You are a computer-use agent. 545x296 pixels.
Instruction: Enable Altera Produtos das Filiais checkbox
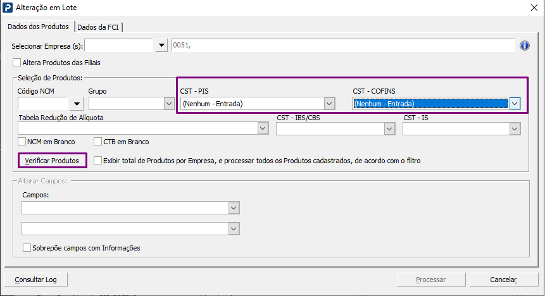(16, 63)
